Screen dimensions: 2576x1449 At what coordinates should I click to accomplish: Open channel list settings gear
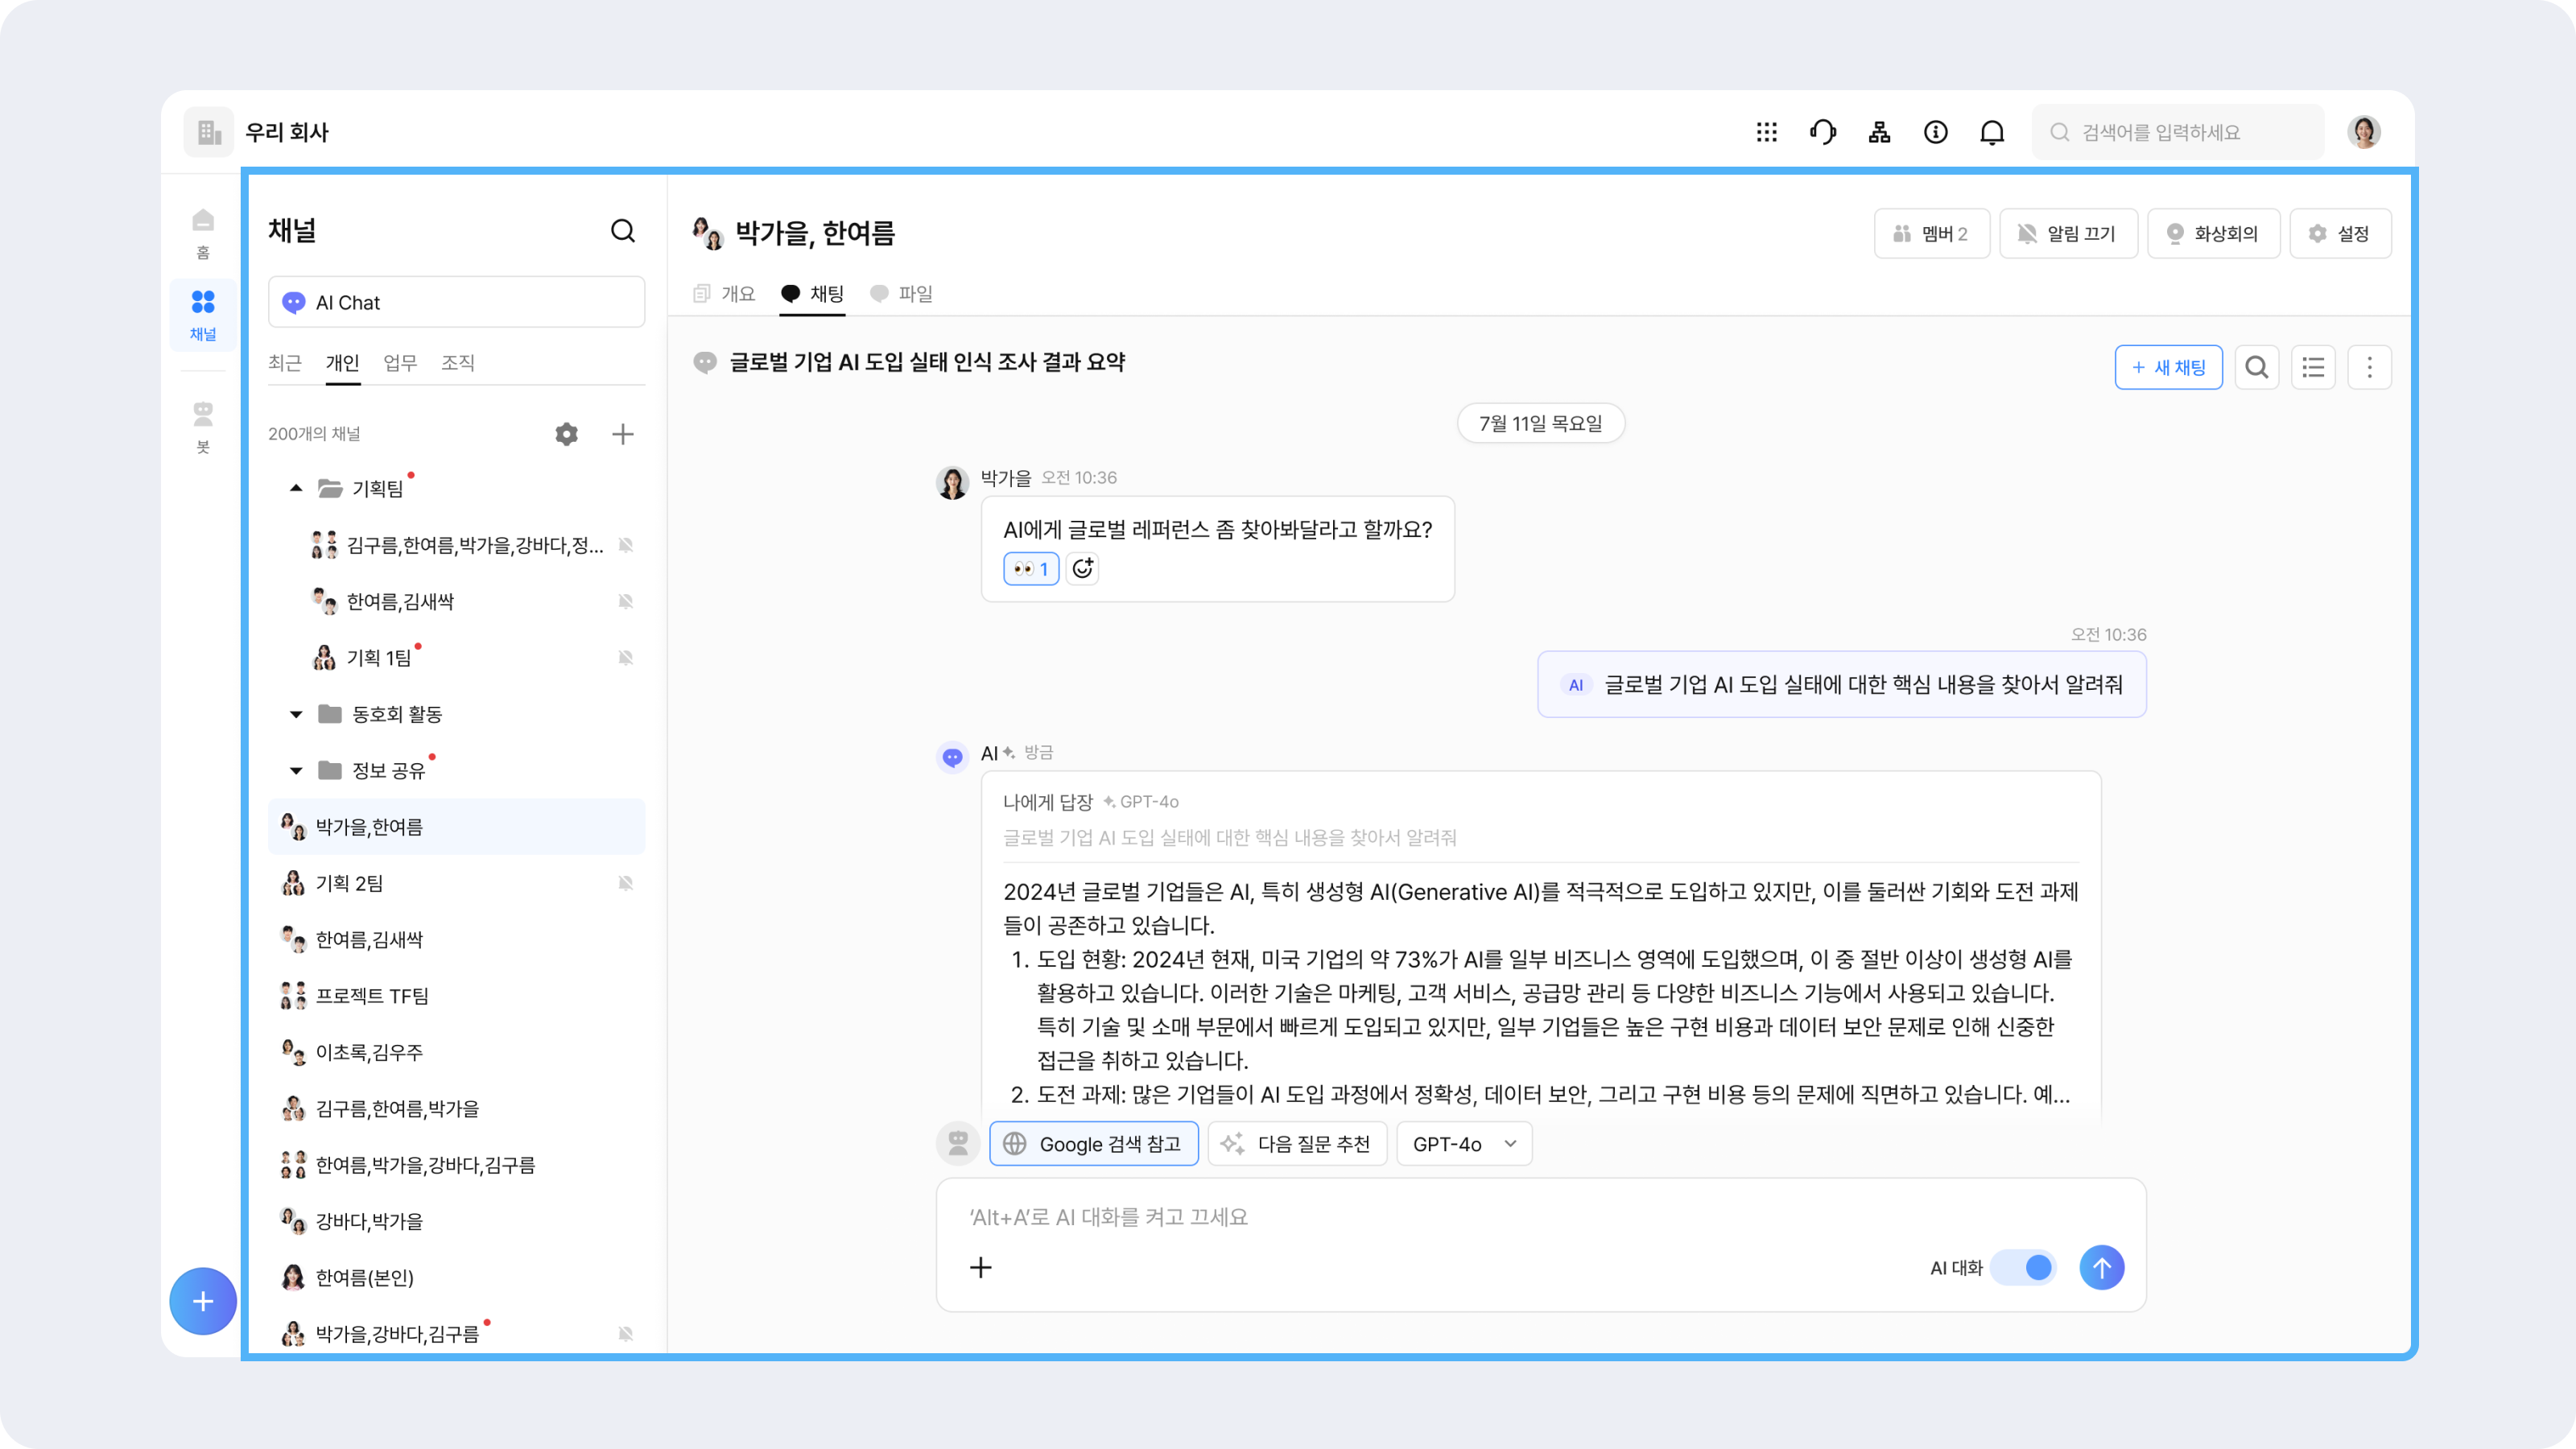[566, 434]
